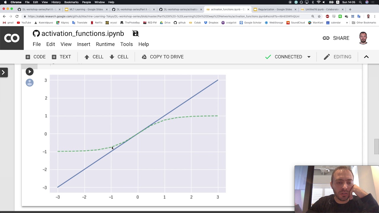The width and height of the screenshot is (379, 213).
Task: Reload the page
Action: click(17, 16)
